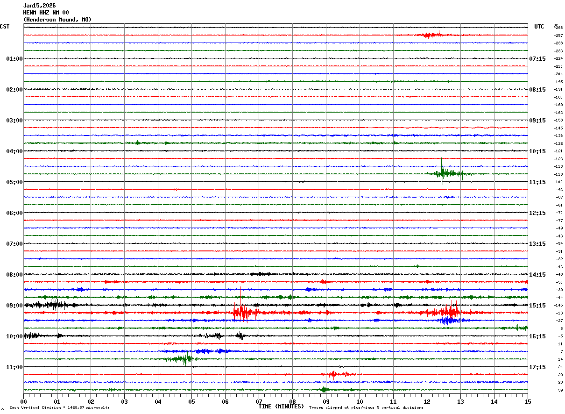
Task: Select the 12:15 UTC time marker
Action: pos(537,213)
